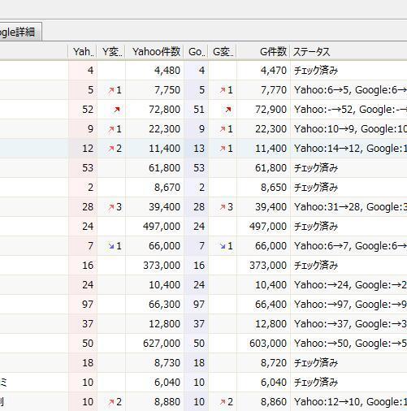Click the G change arrow in 39,400 row

point(223,207)
